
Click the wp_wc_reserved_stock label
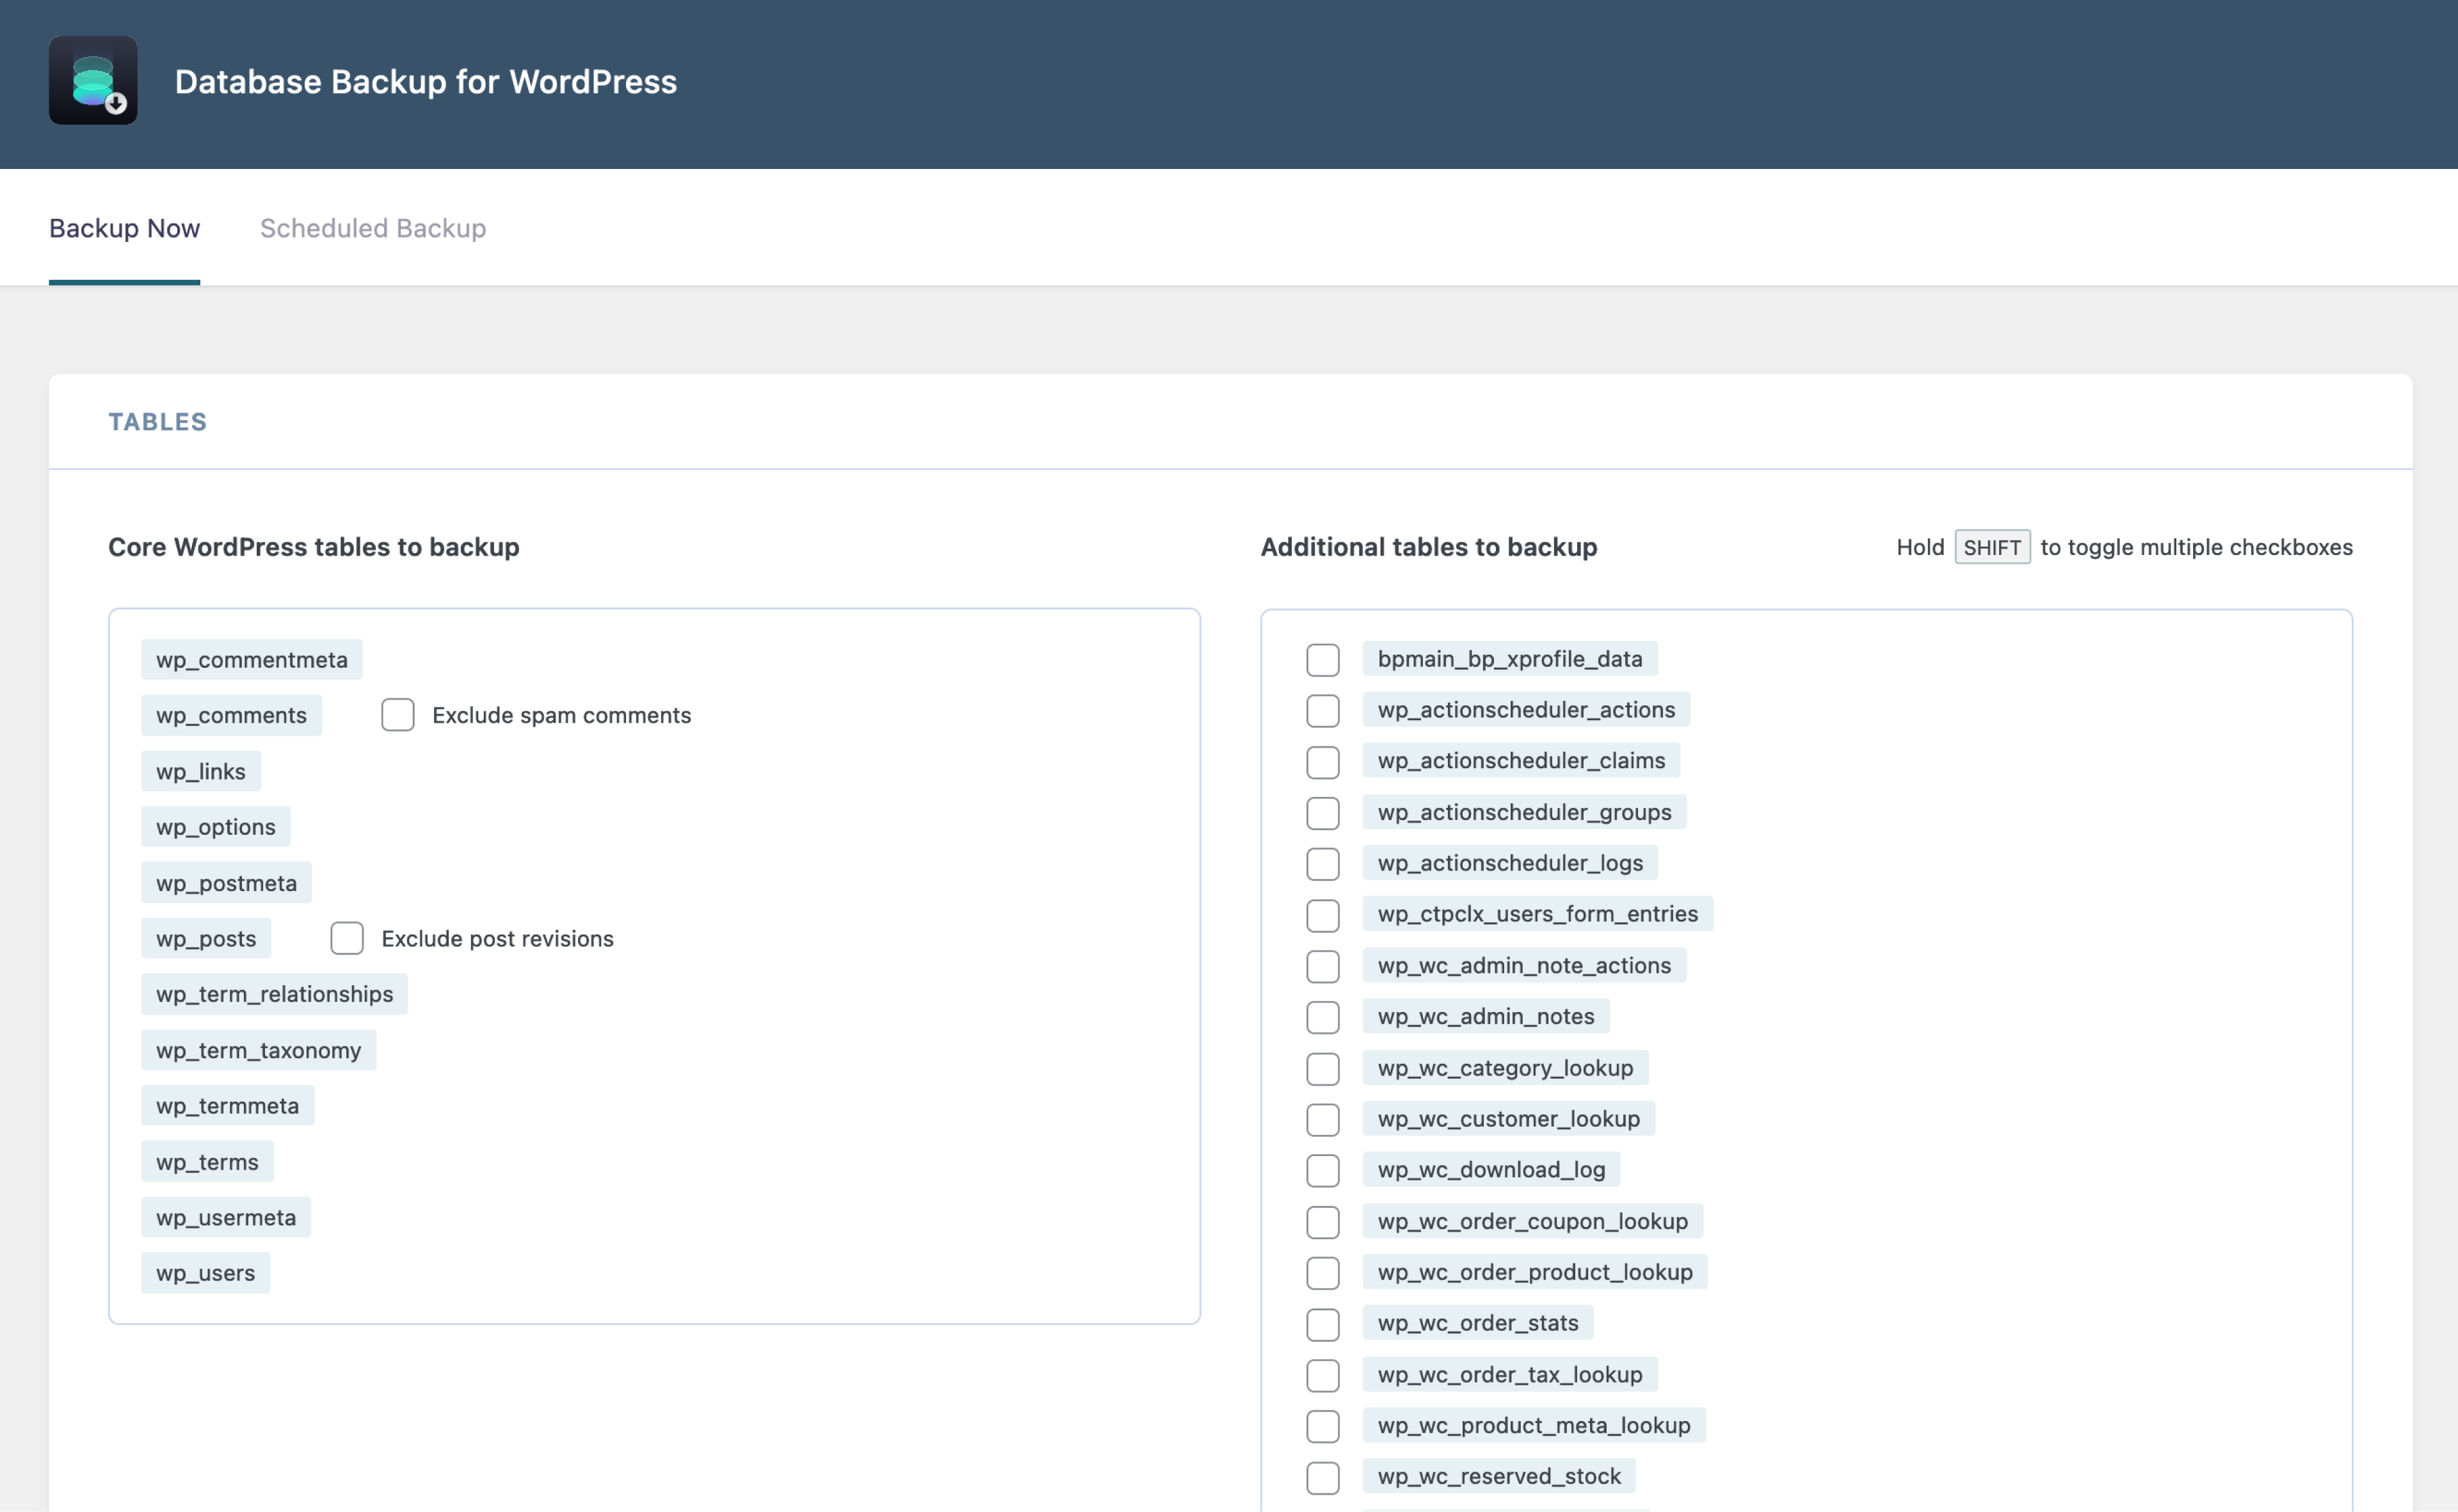pyautogui.click(x=1499, y=1476)
